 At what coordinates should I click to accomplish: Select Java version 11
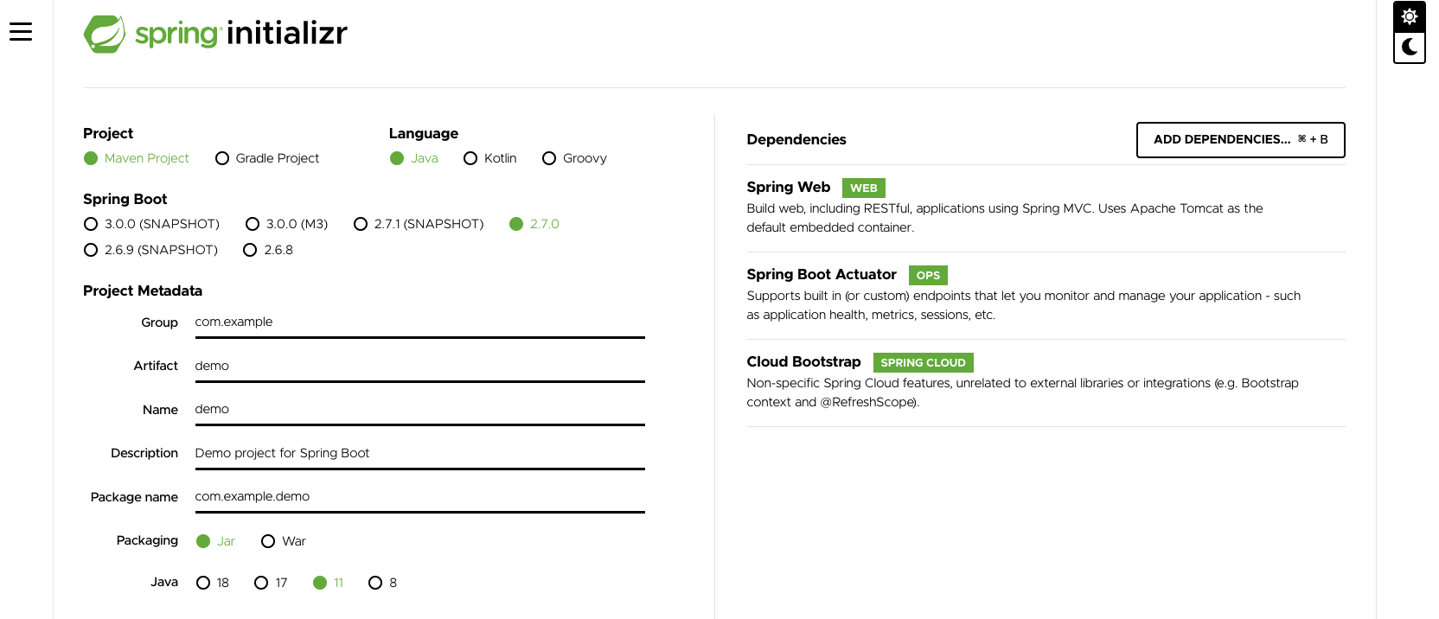point(328,583)
